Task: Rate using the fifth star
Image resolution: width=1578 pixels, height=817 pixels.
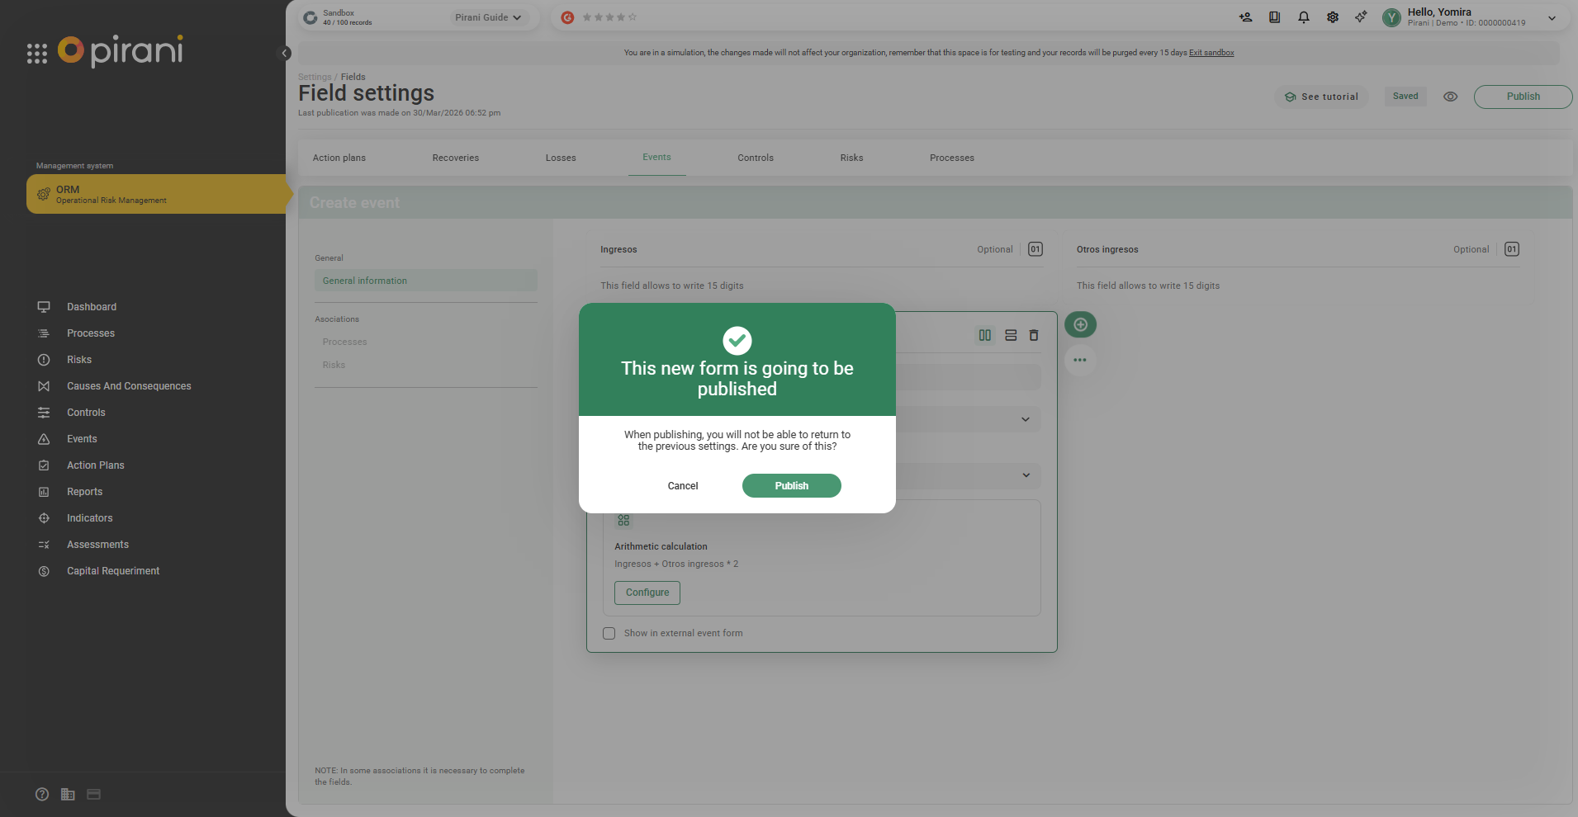Action: (x=633, y=17)
